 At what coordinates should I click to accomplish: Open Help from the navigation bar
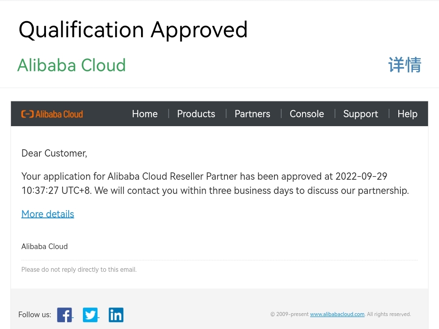tap(407, 114)
